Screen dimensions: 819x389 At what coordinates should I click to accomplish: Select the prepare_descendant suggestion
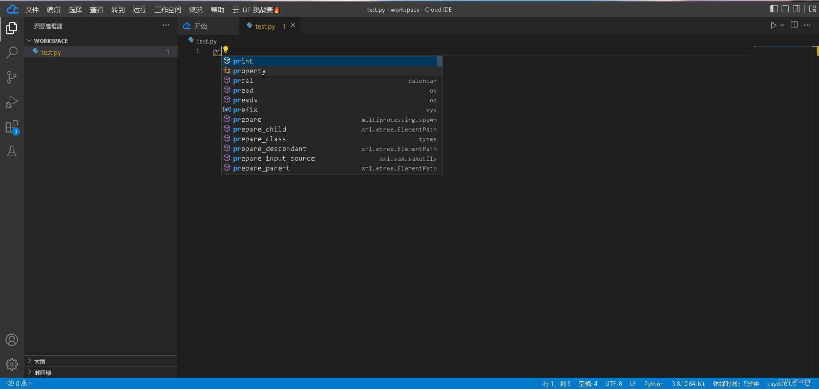tap(331, 148)
